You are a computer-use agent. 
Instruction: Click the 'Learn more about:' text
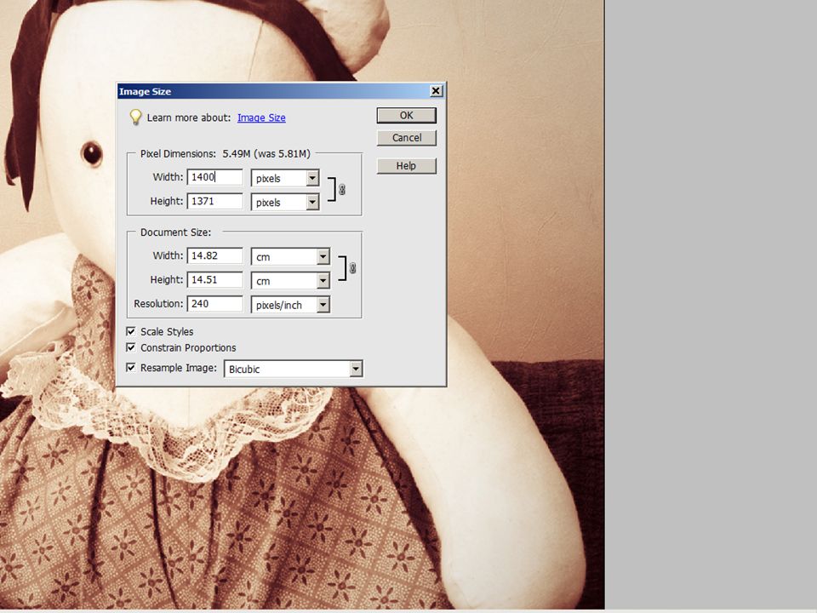coord(189,117)
